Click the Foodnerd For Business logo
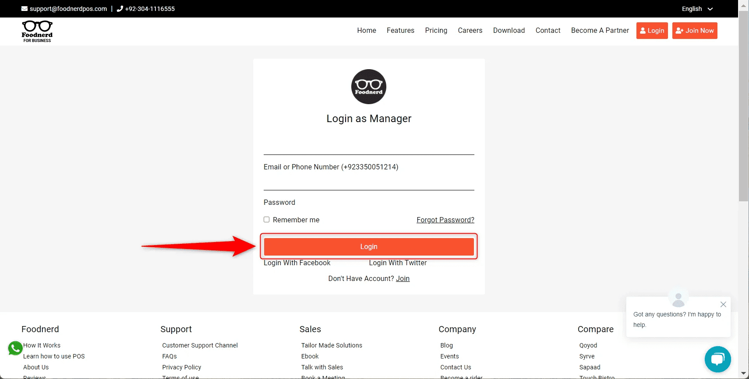The width and height of the screenshot is (749, 379). pos(37,32)
